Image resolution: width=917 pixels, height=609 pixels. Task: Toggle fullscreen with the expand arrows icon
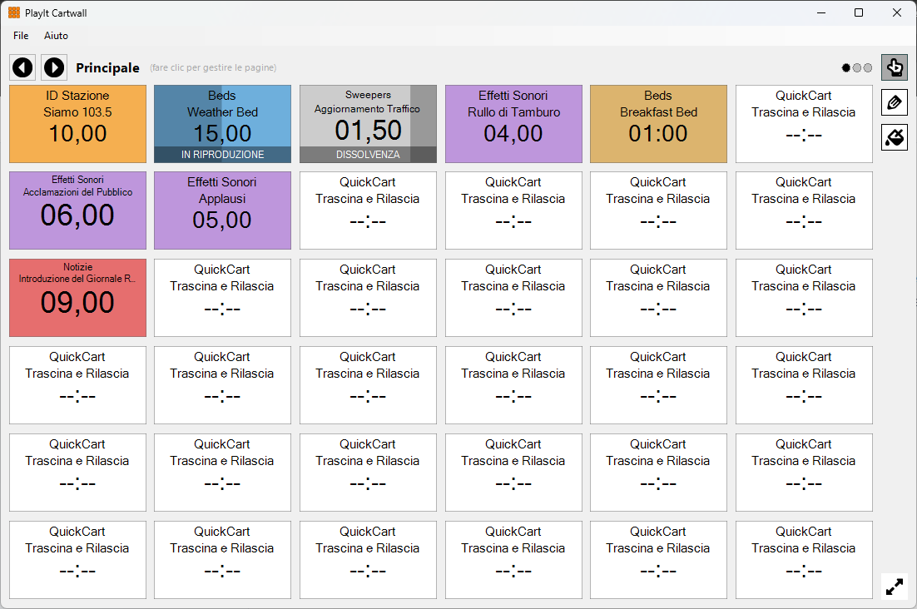click(x=895, y=587)
